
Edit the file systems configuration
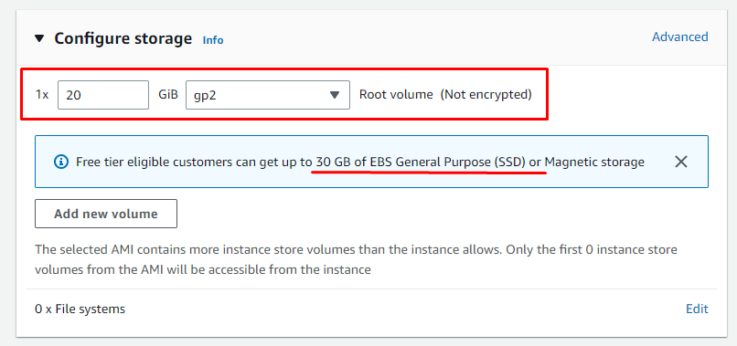(697, 309)
